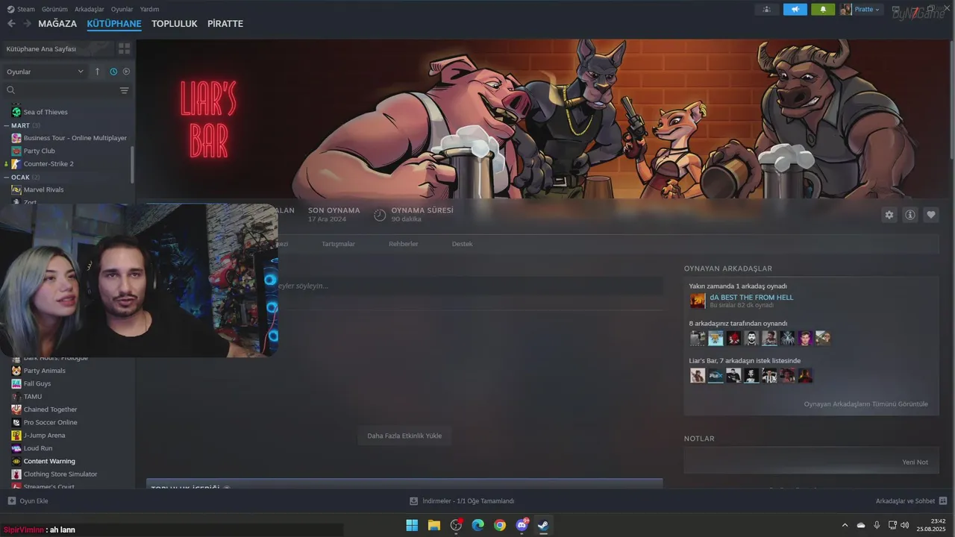Click the back navigation arrow
955x537 pixels.
tap(11, 24)
